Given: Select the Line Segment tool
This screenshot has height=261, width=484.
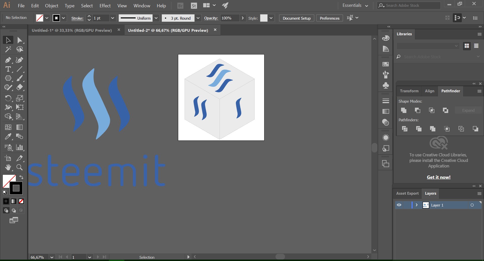Looking at the screenshot, I should click(20, 69).
